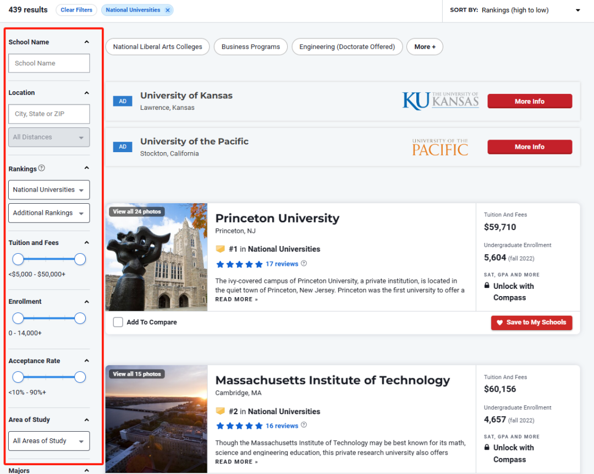Viewport: 594px width, 474px height.
Task: Click View all 24 photos on Princeton
Action: pos(137,211)
